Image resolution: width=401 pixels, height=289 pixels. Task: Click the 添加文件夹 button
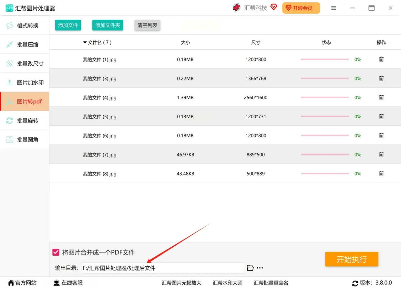point(108,25)
